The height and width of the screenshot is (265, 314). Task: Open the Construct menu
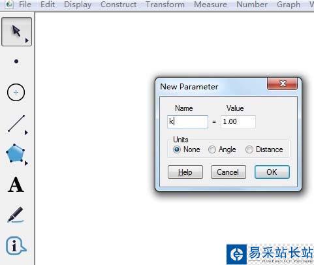coord(119,5)
